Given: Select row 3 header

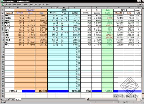Looking at the screenshot, I should tap(3, 15).
